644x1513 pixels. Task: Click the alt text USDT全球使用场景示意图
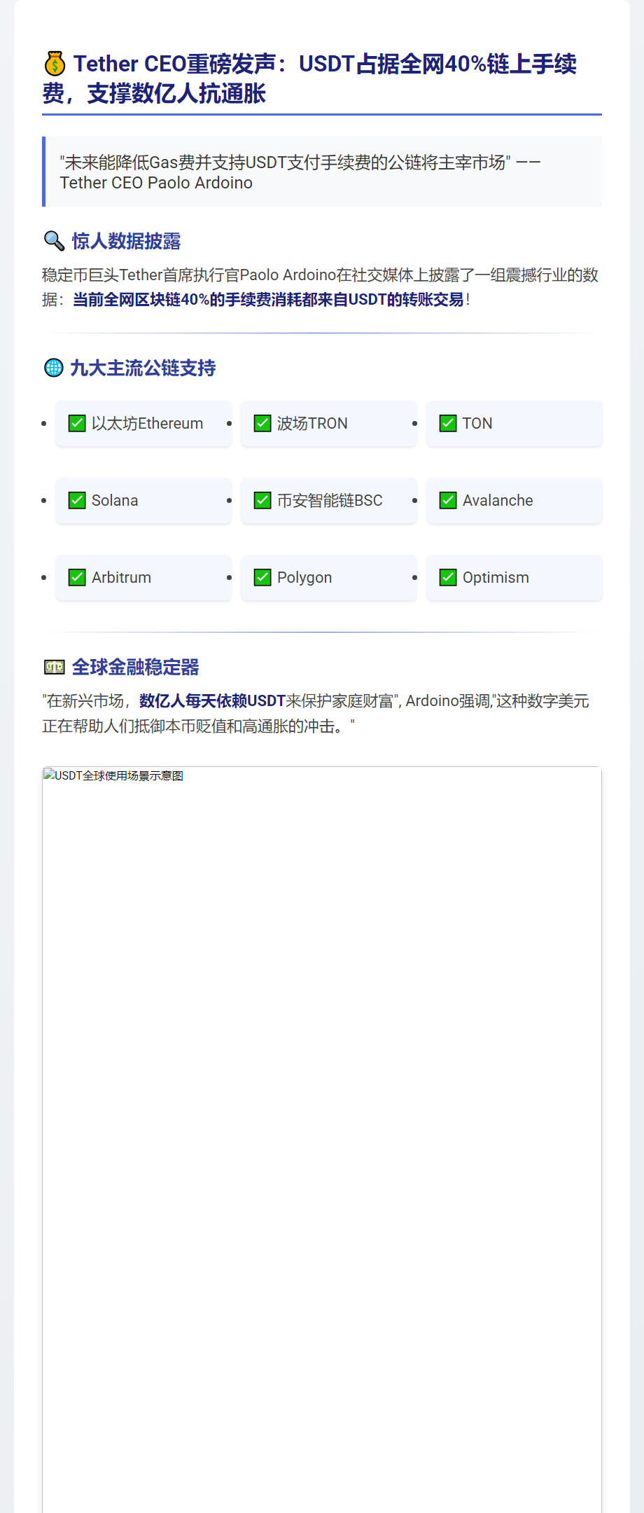click(119, 775)
